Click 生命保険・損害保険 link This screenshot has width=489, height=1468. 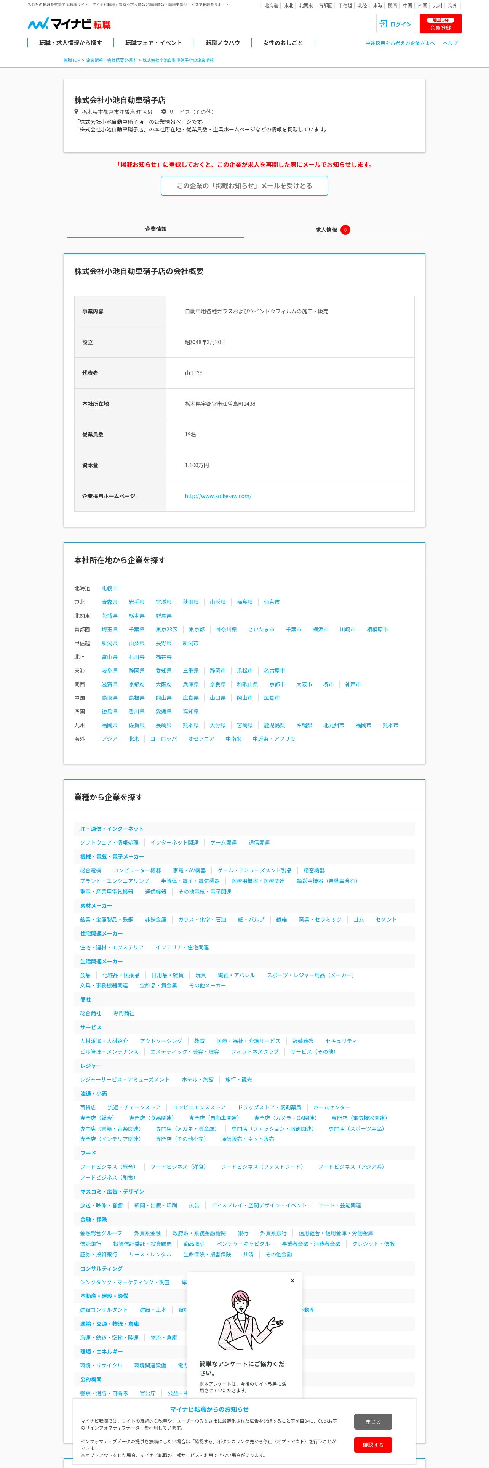pos(207,1254)
